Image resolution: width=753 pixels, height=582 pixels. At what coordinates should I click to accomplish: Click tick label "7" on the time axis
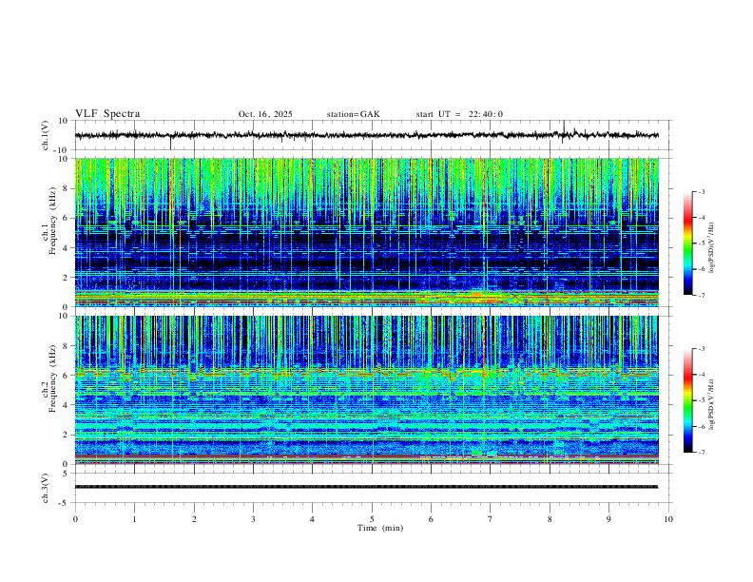point(491,519)
